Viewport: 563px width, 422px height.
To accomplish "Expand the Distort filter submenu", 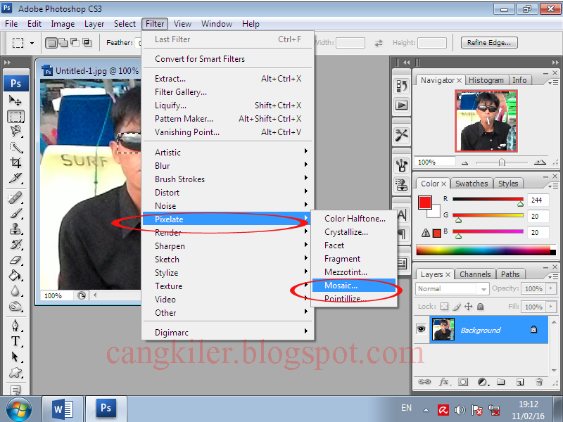I will tap(228, 192).
